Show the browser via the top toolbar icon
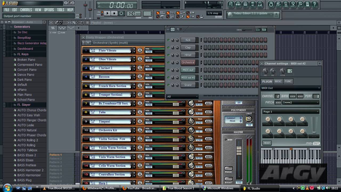Screen dimensions: 341x192 [x=253, y=4]
